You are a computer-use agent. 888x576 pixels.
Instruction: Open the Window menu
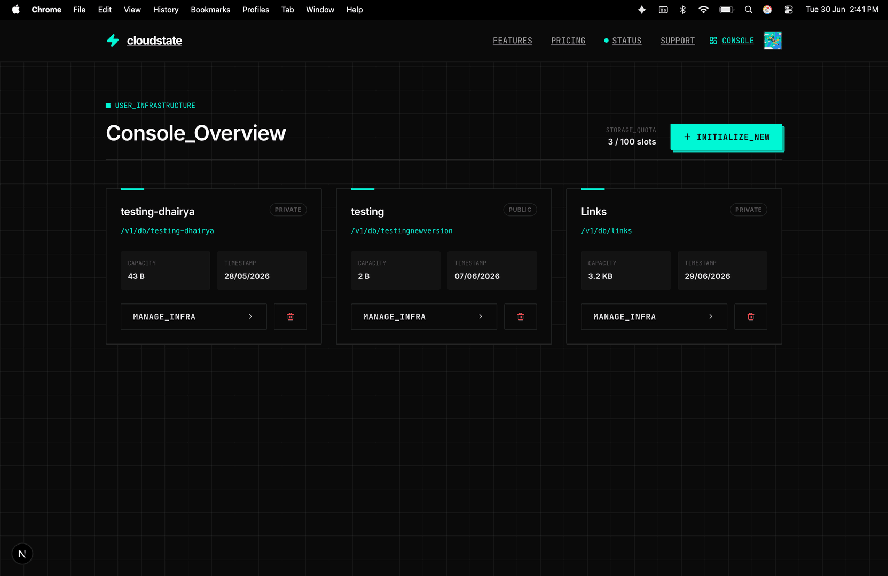click(320, 10)
